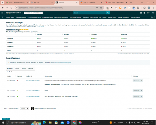Click the volume icon in system tray
This screenshot has height=125, width=156.
coord(132,122)
